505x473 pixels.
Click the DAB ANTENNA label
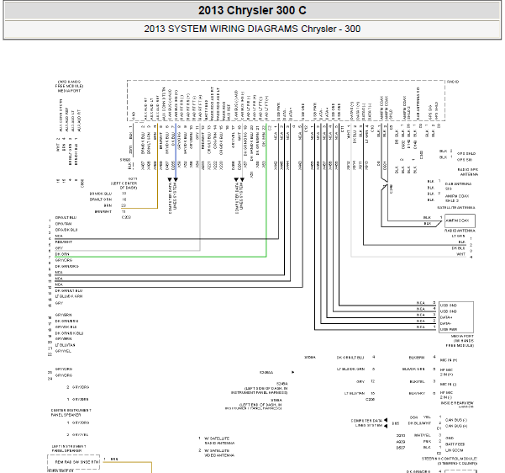click(x=458, y=184)
